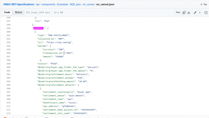Image resolution: width=209 pixels, height=118 pixels.
Task: Download the raw file icon
Action: tap(189, 13)
